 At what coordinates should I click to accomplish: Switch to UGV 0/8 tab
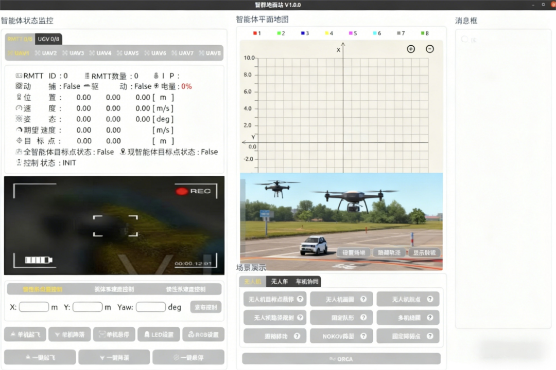[x=49, y=39]
